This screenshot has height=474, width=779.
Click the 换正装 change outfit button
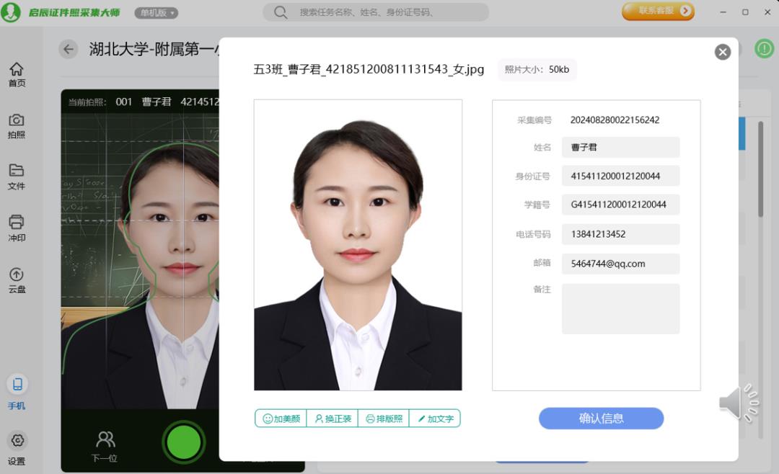tap(333, 419)
